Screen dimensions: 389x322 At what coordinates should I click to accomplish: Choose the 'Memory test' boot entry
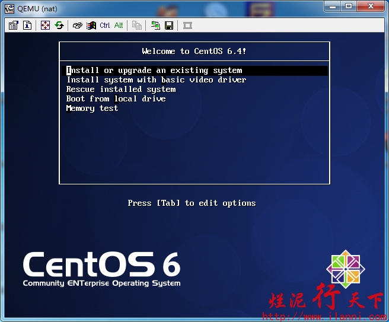(93, 109)
